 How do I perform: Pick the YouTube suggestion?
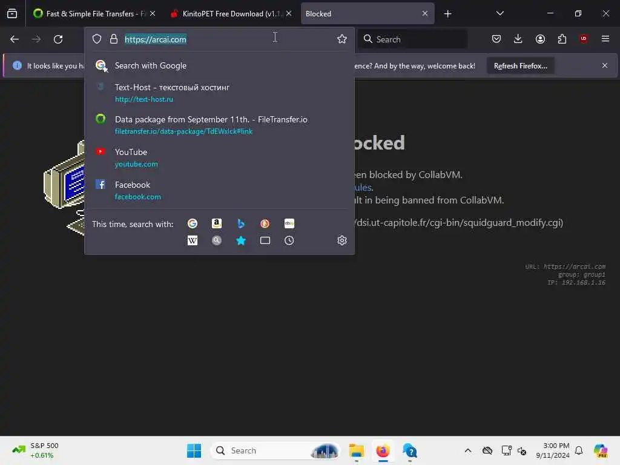coord(219,157)
